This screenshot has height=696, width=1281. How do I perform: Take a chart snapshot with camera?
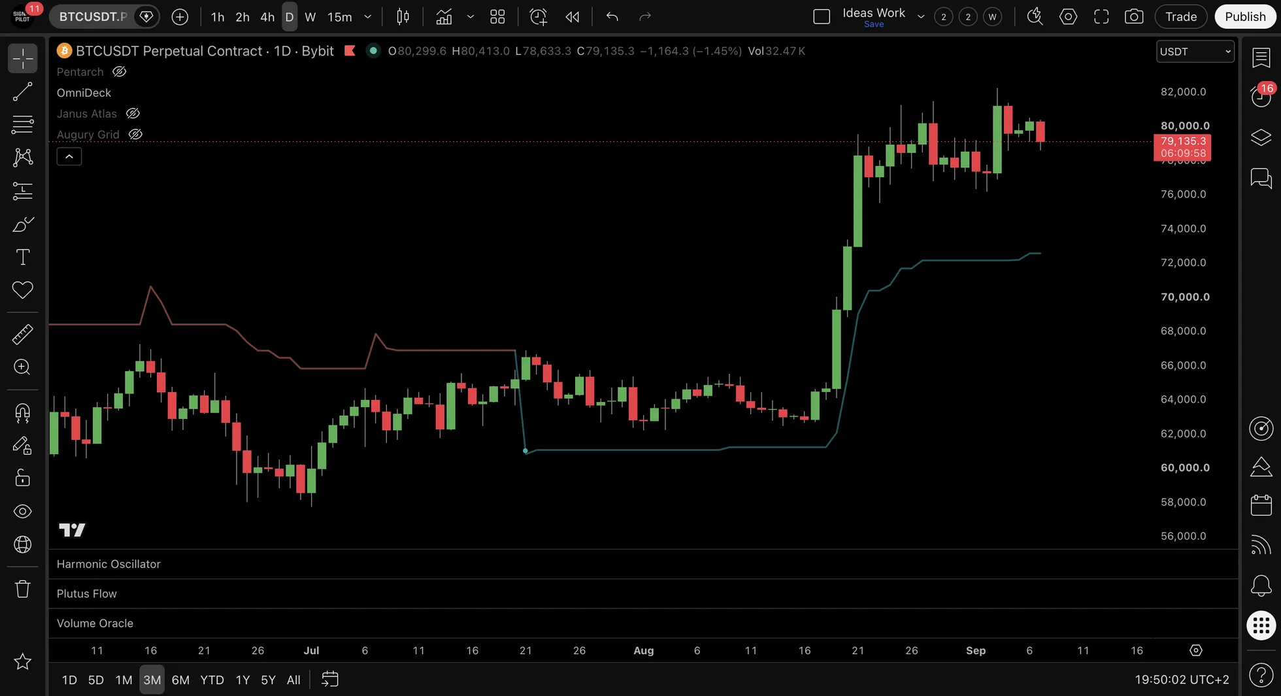[1134, 17]
